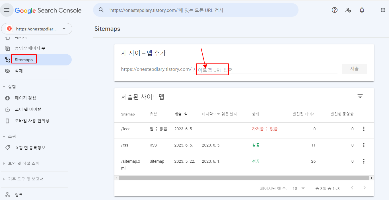Open the 코어 웹 바이탈 menu item
Image resolution: width=389 pixels, height=200 pixels.
coord(28,110)
